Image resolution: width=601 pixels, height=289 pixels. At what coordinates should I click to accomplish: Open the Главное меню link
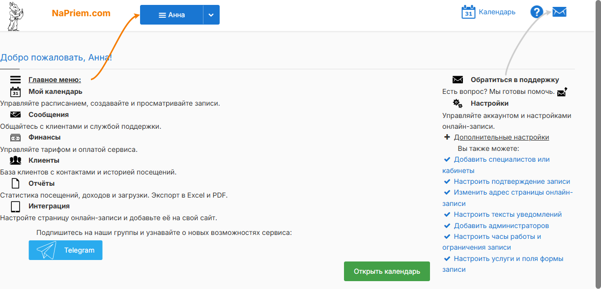tap(55, 80)
